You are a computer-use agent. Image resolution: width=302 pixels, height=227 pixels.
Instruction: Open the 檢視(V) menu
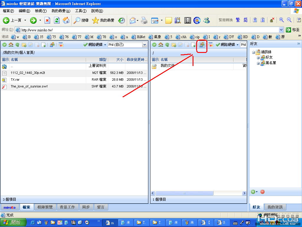[41, 11]
